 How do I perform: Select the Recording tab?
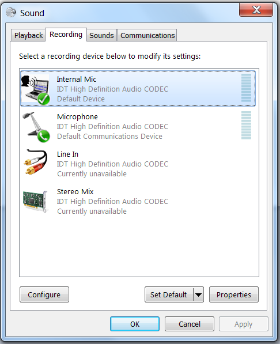click(x=66, y=35)
